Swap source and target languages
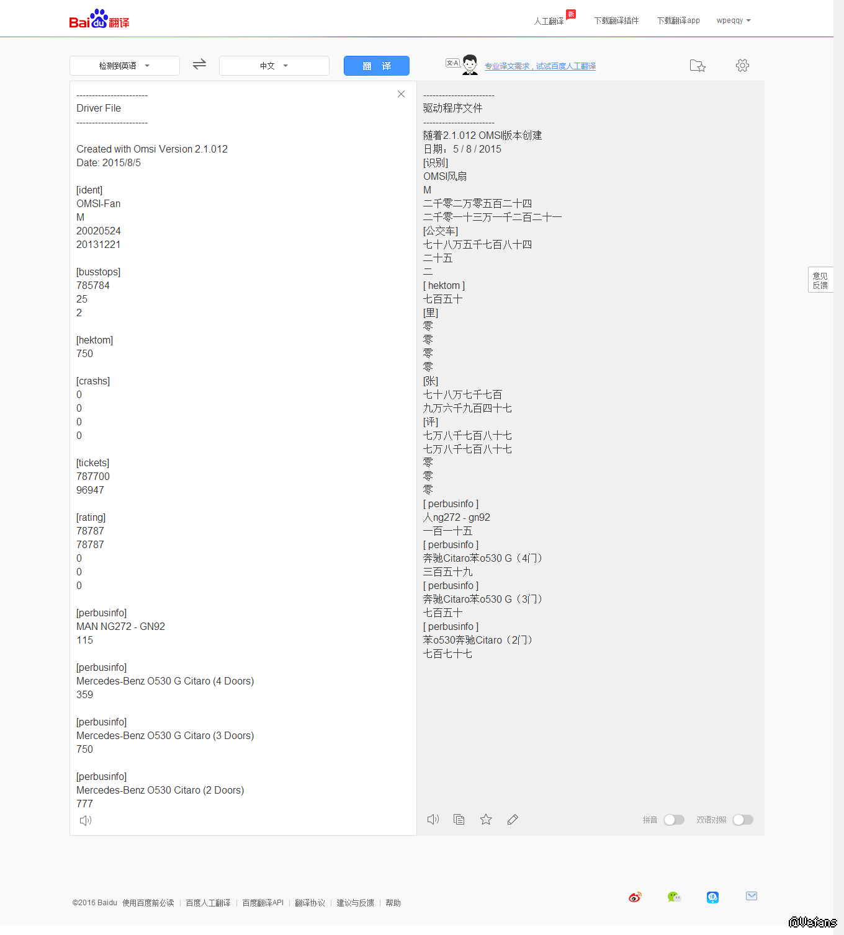The height and width of the screenshot is (935, 844). (199, 64)
